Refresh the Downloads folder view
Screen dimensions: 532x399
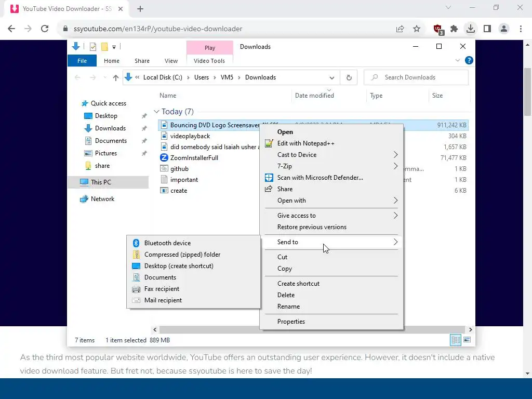tap(349, 77)
